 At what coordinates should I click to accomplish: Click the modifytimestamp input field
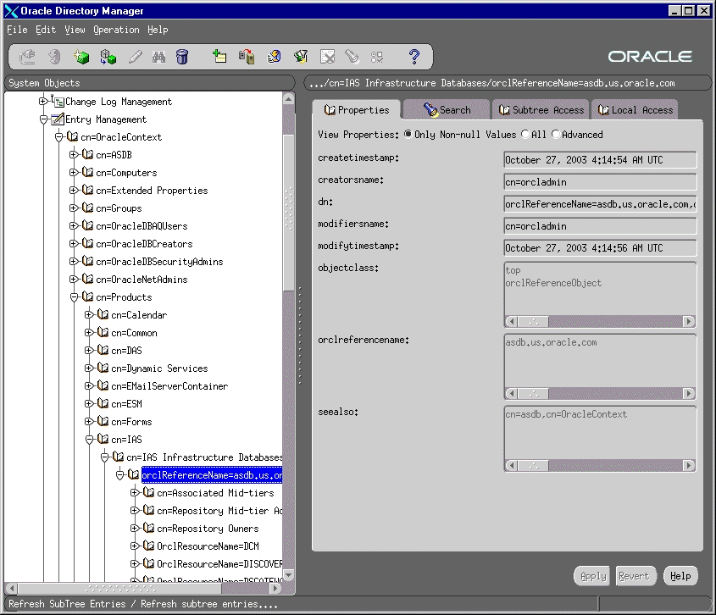pyautogui.click(x=600, y=248)
